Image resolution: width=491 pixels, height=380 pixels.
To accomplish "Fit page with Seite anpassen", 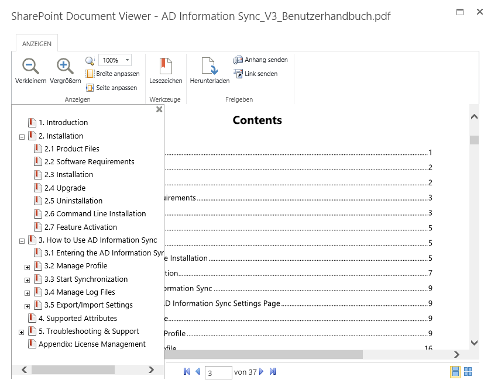I will click(111, 88).
